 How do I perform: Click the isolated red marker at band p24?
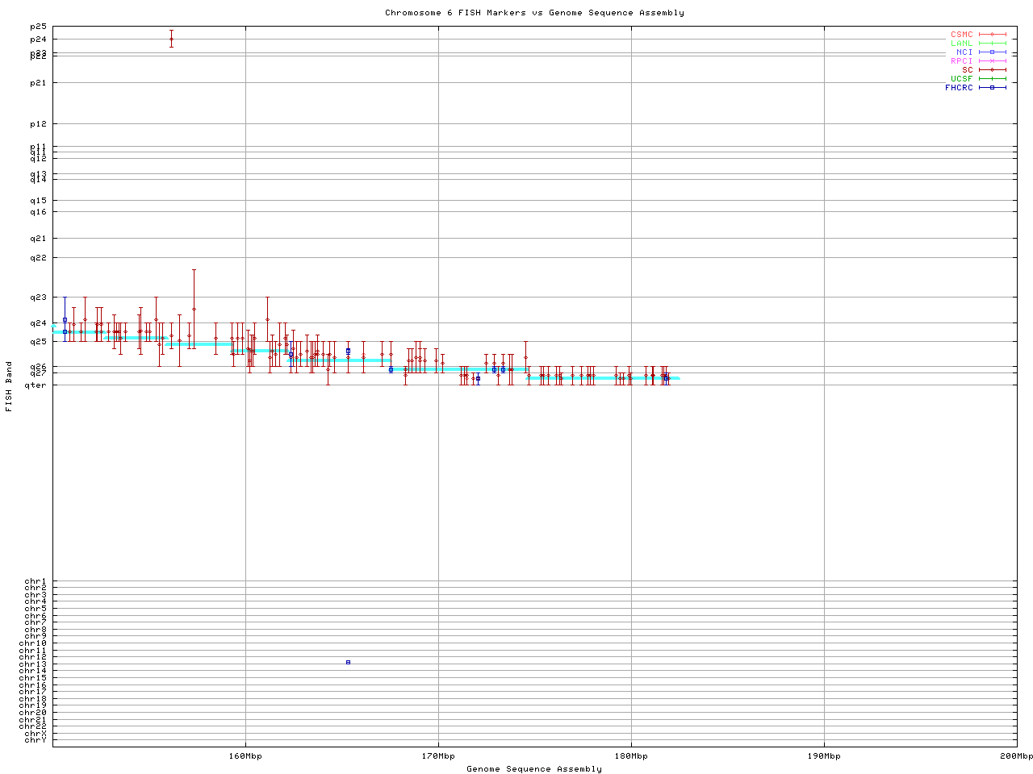171,39
